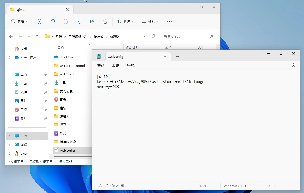Click the Copy icon in Explorer toolbar

tap(53, 21)
